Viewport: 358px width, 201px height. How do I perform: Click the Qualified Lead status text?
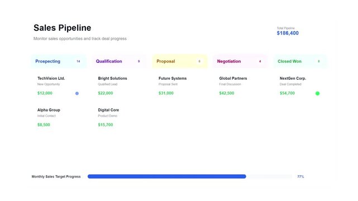point(108,84)
